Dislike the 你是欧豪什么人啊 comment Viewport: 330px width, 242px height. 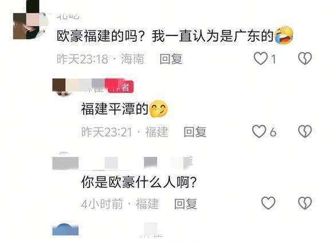pos(305,203)
